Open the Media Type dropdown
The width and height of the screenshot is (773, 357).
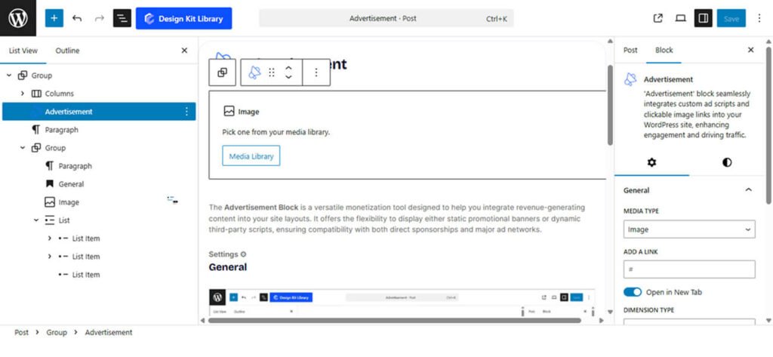689,229
